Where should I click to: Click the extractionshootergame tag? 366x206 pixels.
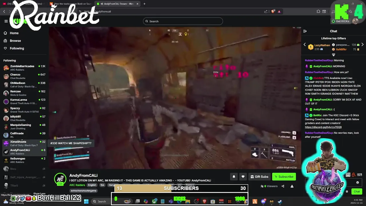click(83, 191)
